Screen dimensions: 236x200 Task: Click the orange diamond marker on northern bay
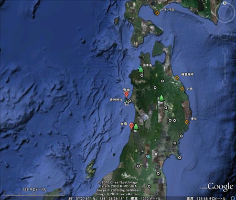(157, 13)
